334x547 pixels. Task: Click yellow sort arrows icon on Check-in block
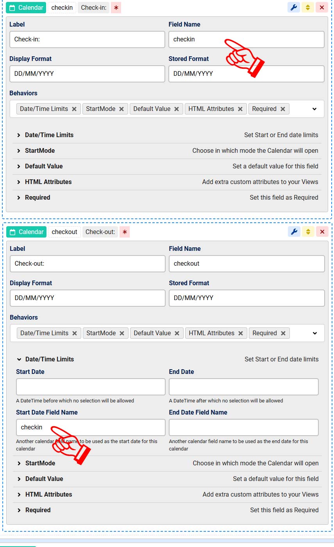[x=308, y=7]
